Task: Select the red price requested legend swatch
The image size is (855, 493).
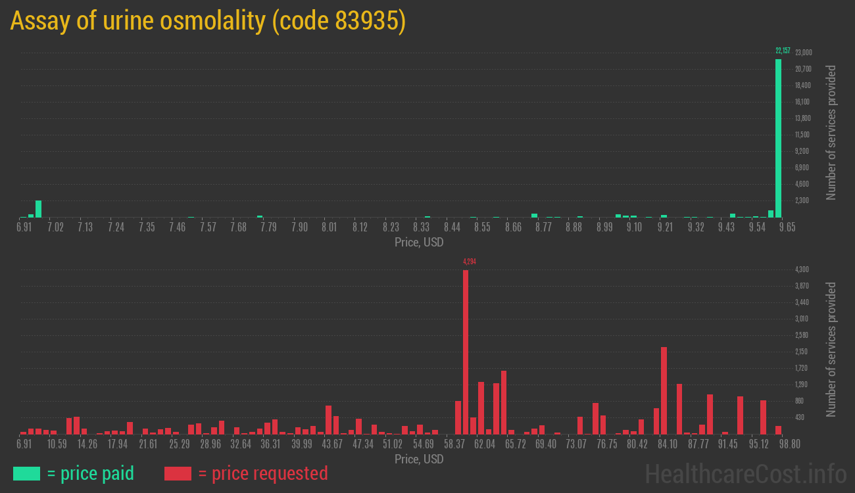Action: [178, 473]
